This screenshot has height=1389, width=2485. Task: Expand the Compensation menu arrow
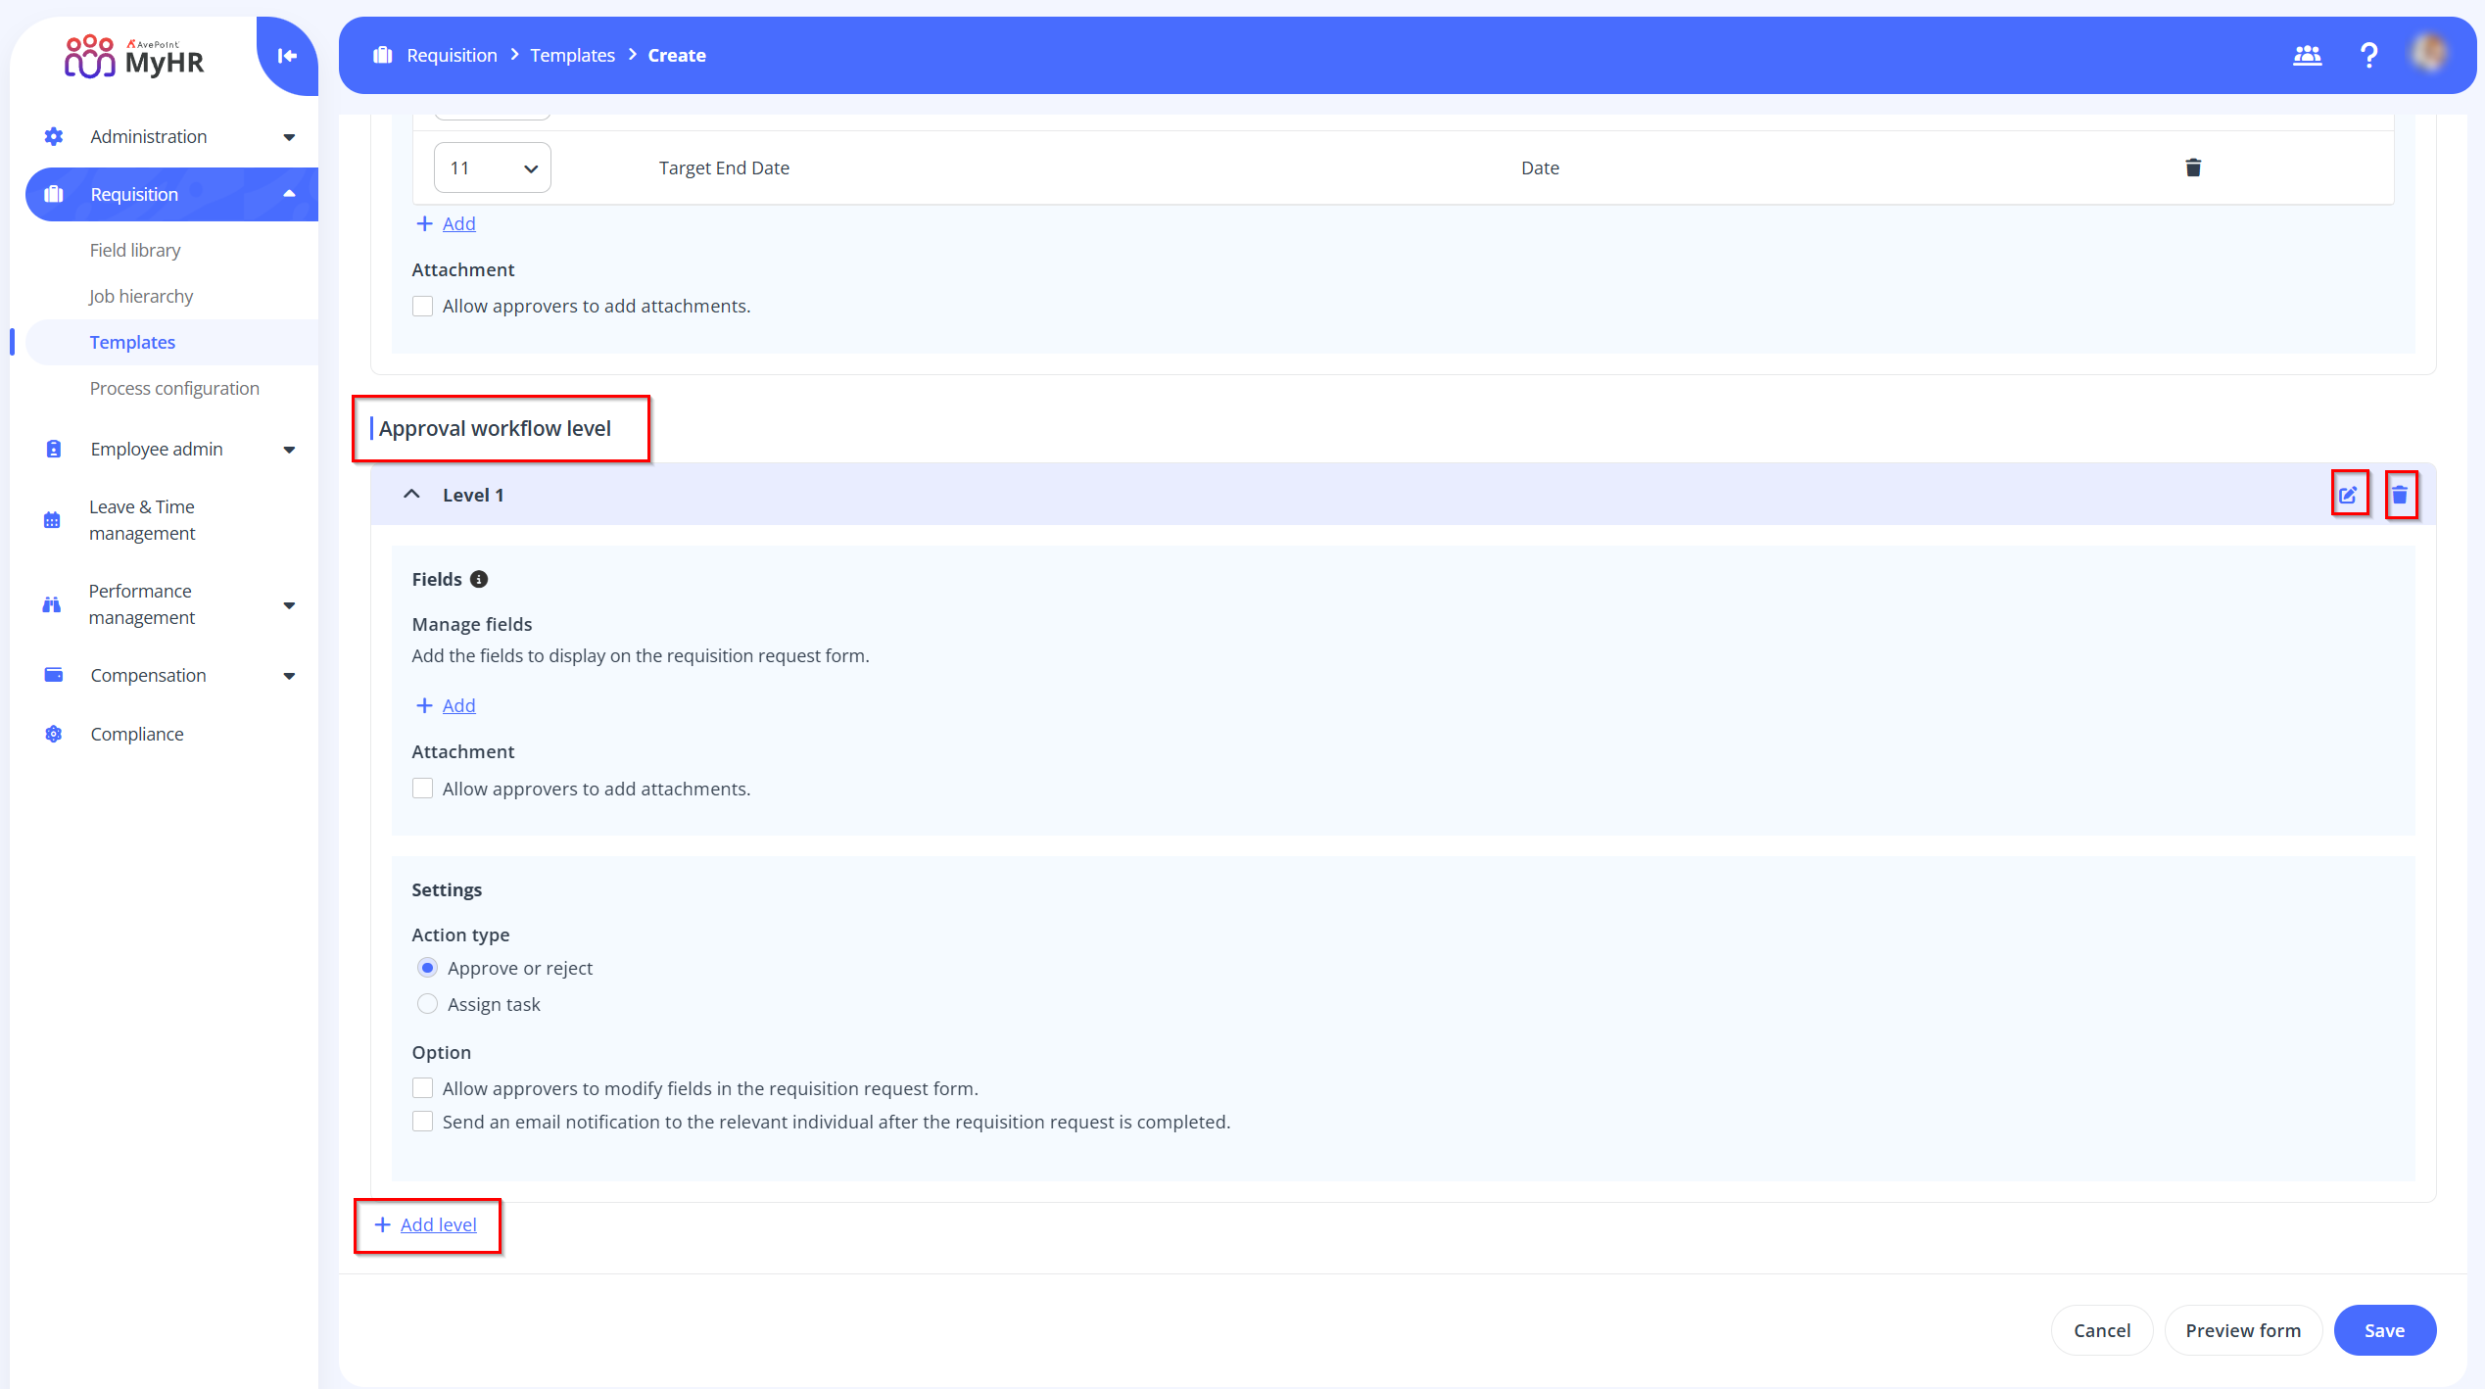click(289, 676)
